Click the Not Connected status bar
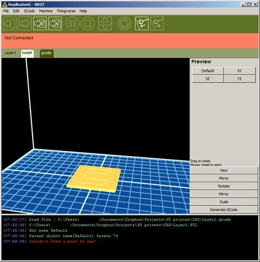Image resolution: width=260 pixels, height=262 pixels. pos(130,41)
